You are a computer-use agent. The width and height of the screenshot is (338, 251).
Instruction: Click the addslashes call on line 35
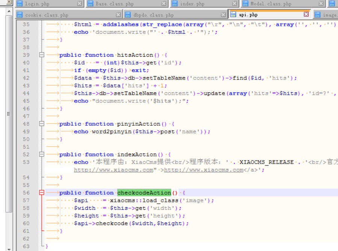(x=121, y=24)
